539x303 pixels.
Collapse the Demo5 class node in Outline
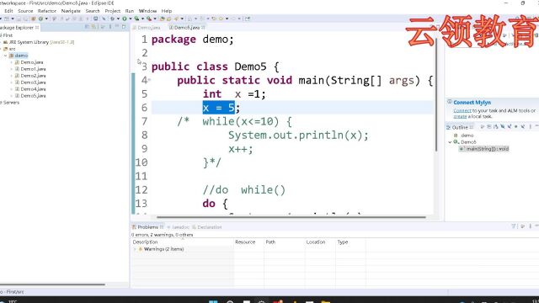(x=450, y=142)
